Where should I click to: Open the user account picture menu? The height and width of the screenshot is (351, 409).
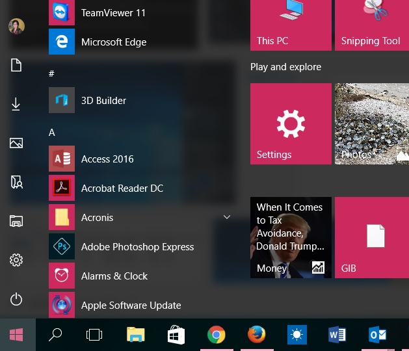coord(16,27)
